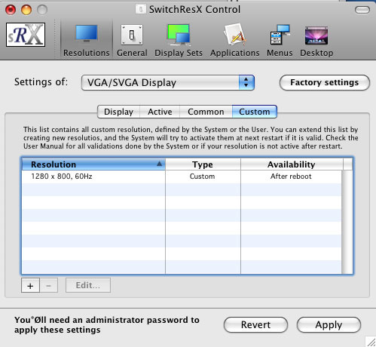Remove resolution with the minus button
Image resolution: width=376 pixels, height=347 pixels.
point(49,285)
